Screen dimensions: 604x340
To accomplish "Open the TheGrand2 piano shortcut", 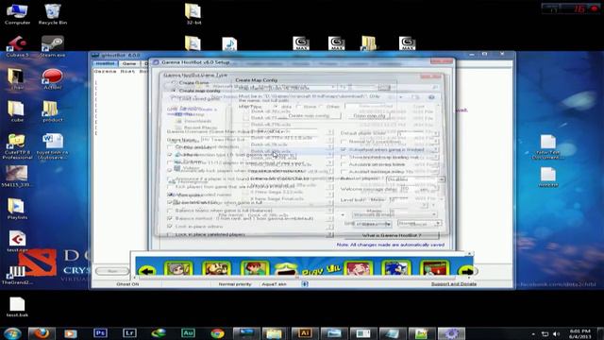I will tap(17, 275).
